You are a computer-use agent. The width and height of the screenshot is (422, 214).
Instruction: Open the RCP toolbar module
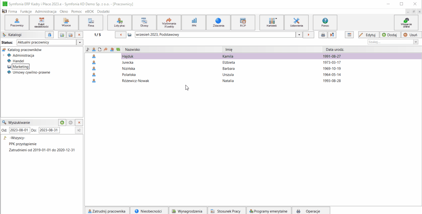pyautogui.click(x=243, y=23)
